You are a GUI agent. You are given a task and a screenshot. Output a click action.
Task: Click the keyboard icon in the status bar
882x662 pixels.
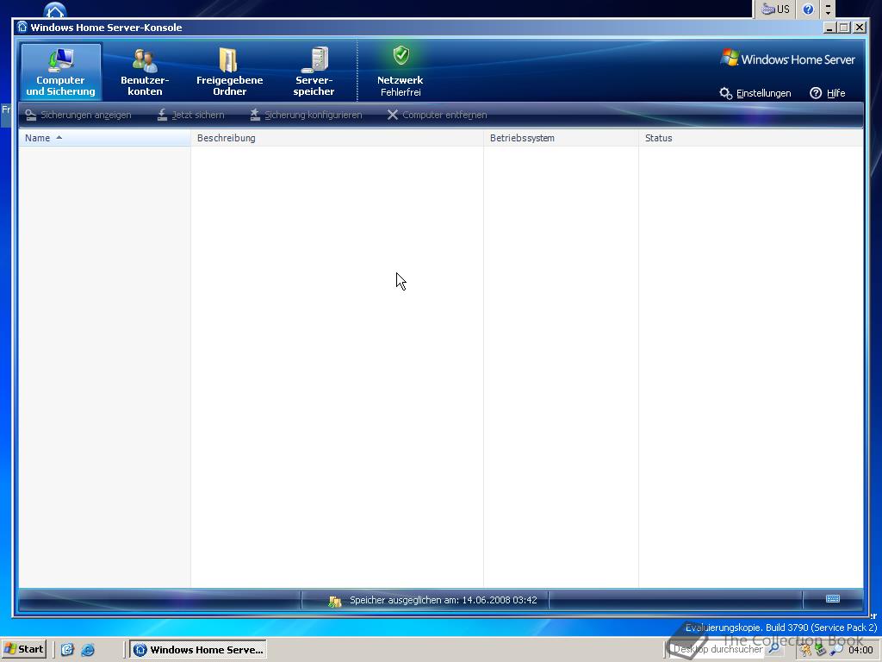click(833, 599)
